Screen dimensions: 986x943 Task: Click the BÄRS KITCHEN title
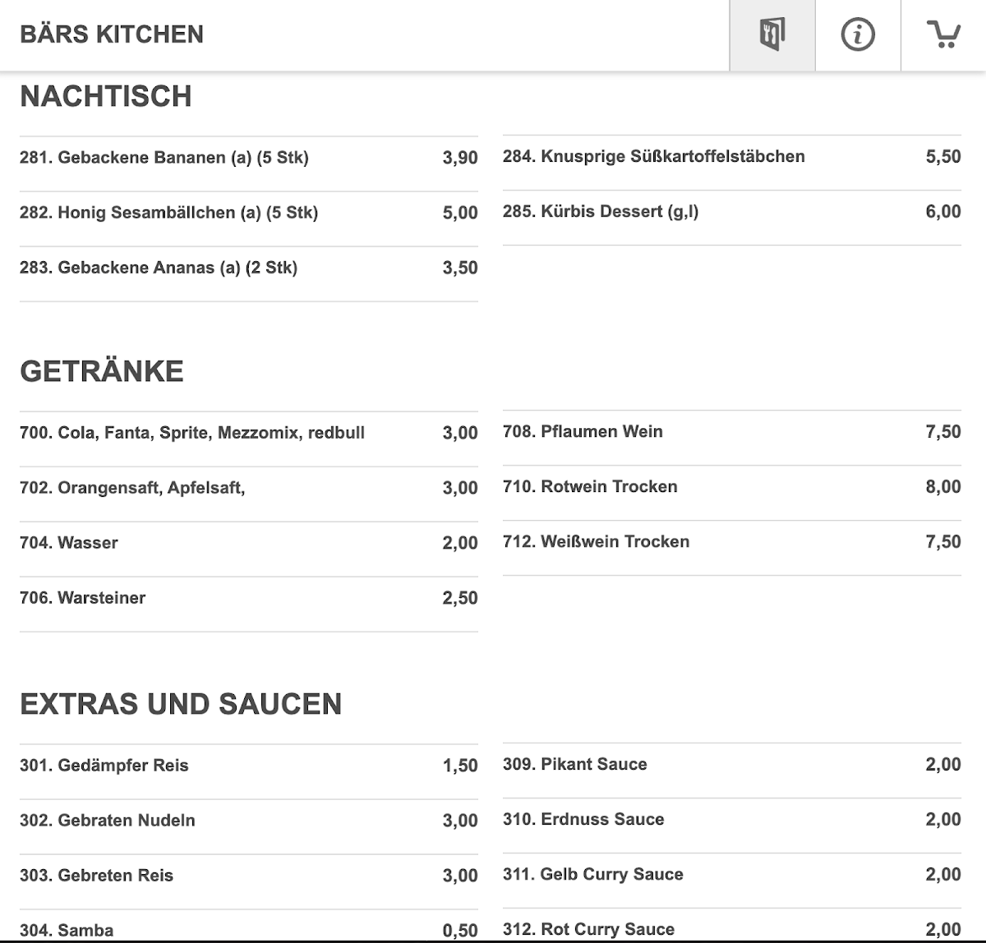112,34
